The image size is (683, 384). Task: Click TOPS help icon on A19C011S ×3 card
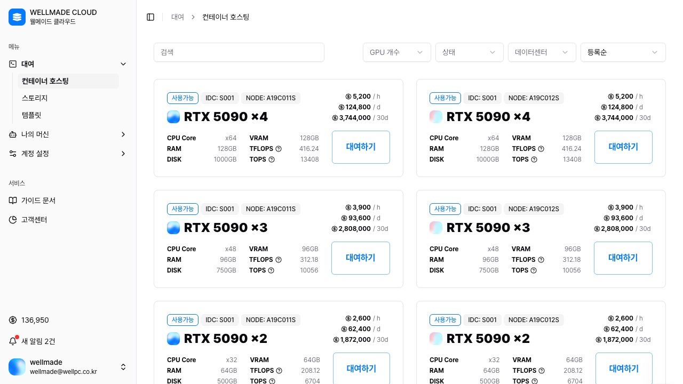tap(271, 270)
